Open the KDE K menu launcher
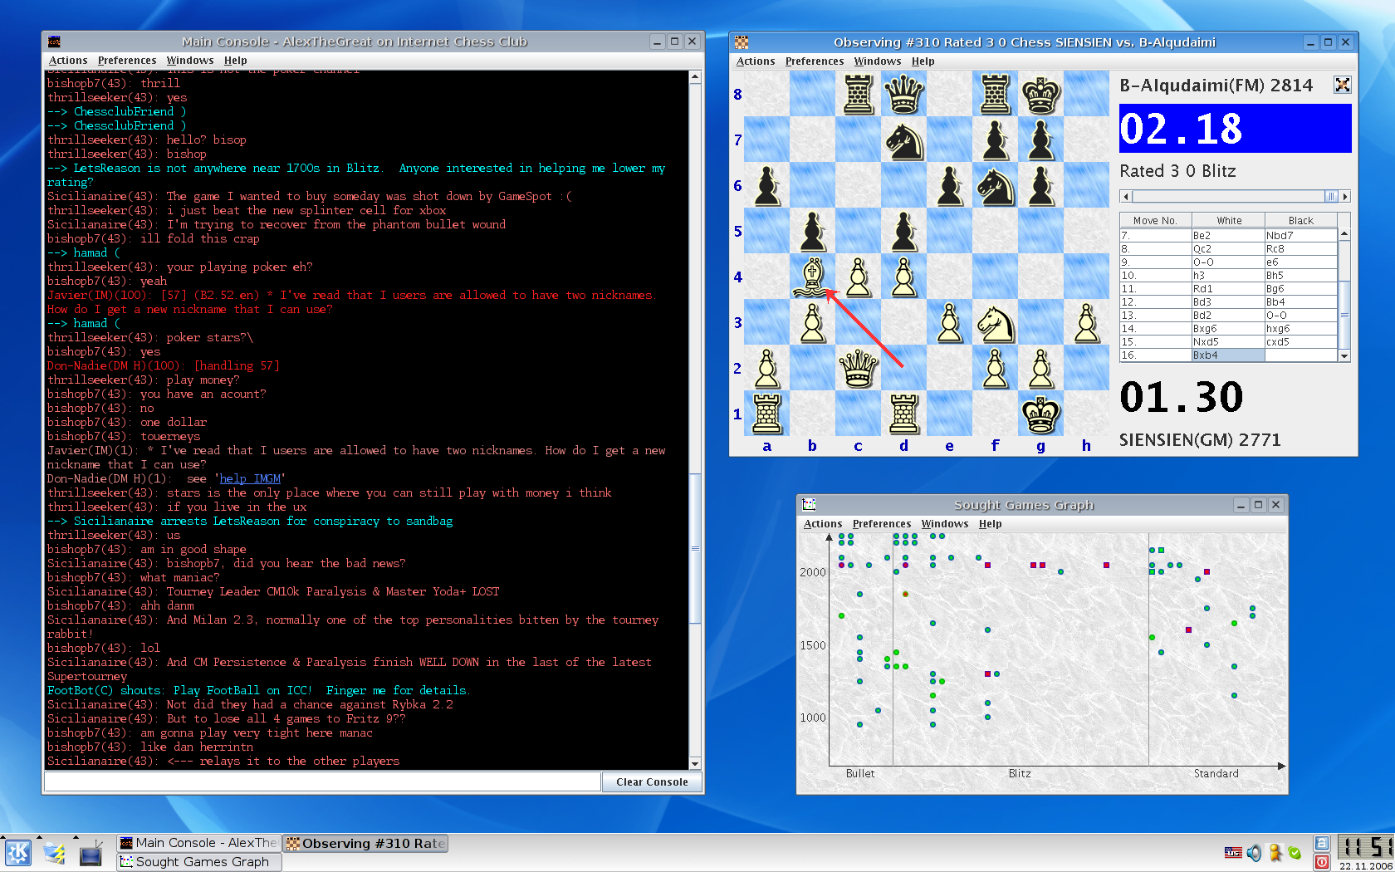Viewport: 1395px width, 872px height. point(18,853)
